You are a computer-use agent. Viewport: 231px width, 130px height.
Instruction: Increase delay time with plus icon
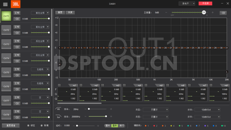point(98,126)
